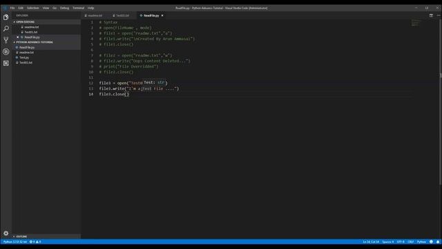This screenshot has height=249, width=442.
Task: Open the Debug menu
Action: point(64,8)
